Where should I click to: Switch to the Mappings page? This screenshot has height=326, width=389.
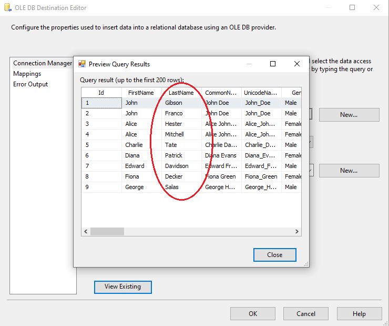pyautogui.click(x=27, y=74)
